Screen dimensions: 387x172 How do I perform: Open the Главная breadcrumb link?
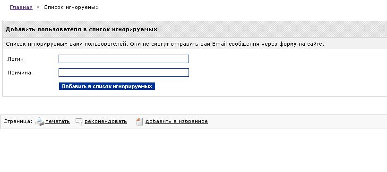coord(21,7)
